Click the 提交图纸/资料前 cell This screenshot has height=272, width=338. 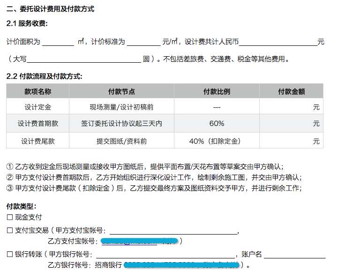tap(121, 141)
